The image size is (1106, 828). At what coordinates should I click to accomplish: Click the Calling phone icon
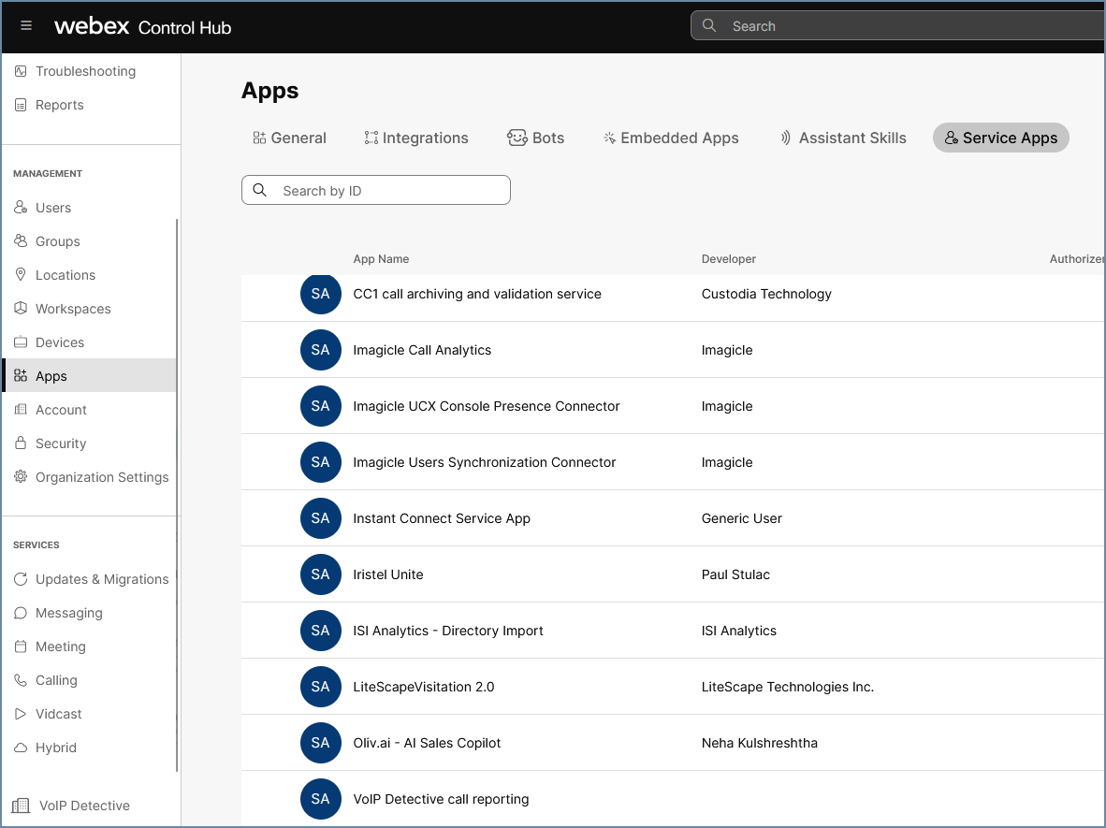coord(21,680)
